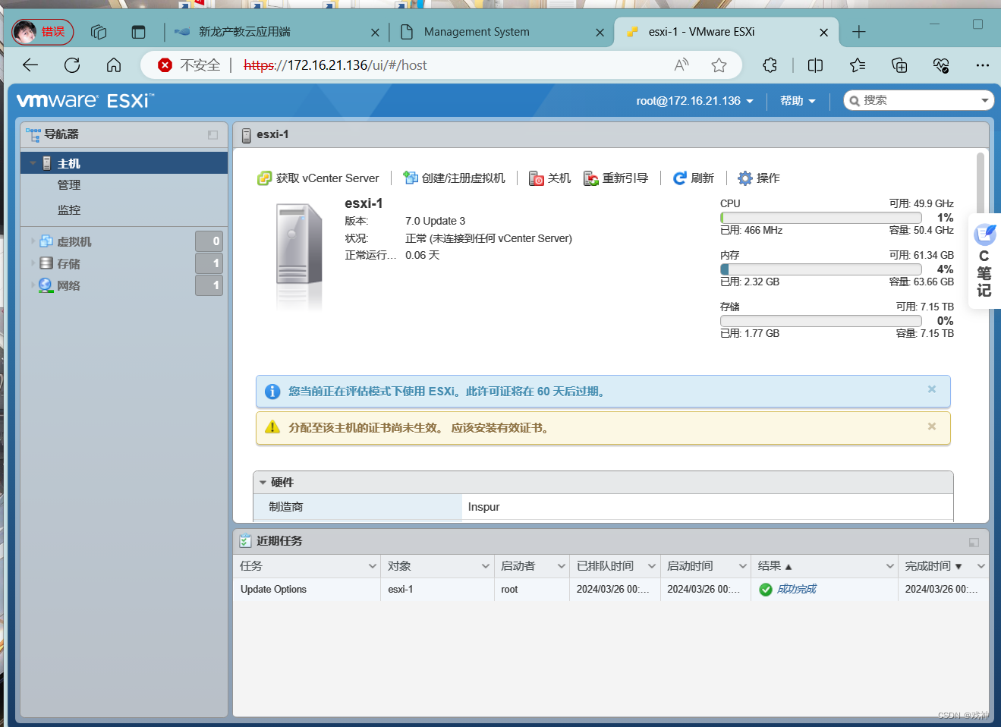Click 创建/注册虚拟机 button
Screen dimensions: 1001x727
454,178
